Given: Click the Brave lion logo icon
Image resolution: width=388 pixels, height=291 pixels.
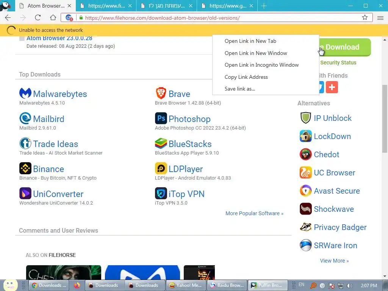Looking at the screenshot, I should pyautogui.click(x=161, y=93).
